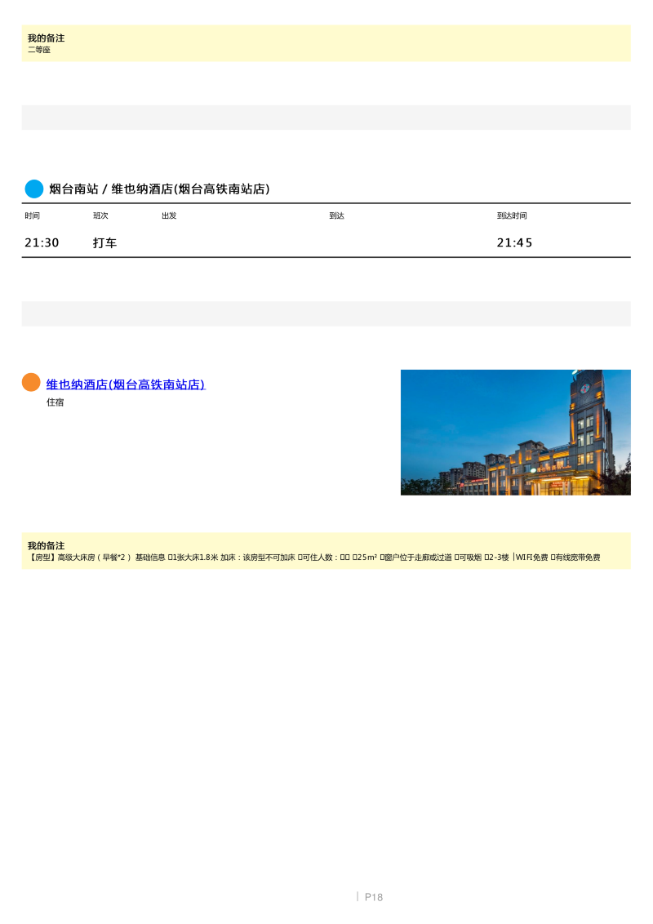
Task: Select the heading 烟台南站 / 维也纳酒店(烟台高铁南站店)
Action: [x=159, y=189]
